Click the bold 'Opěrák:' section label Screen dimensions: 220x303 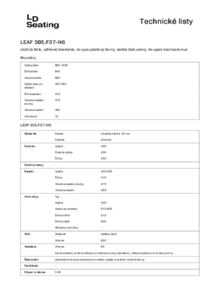(30, 146)
